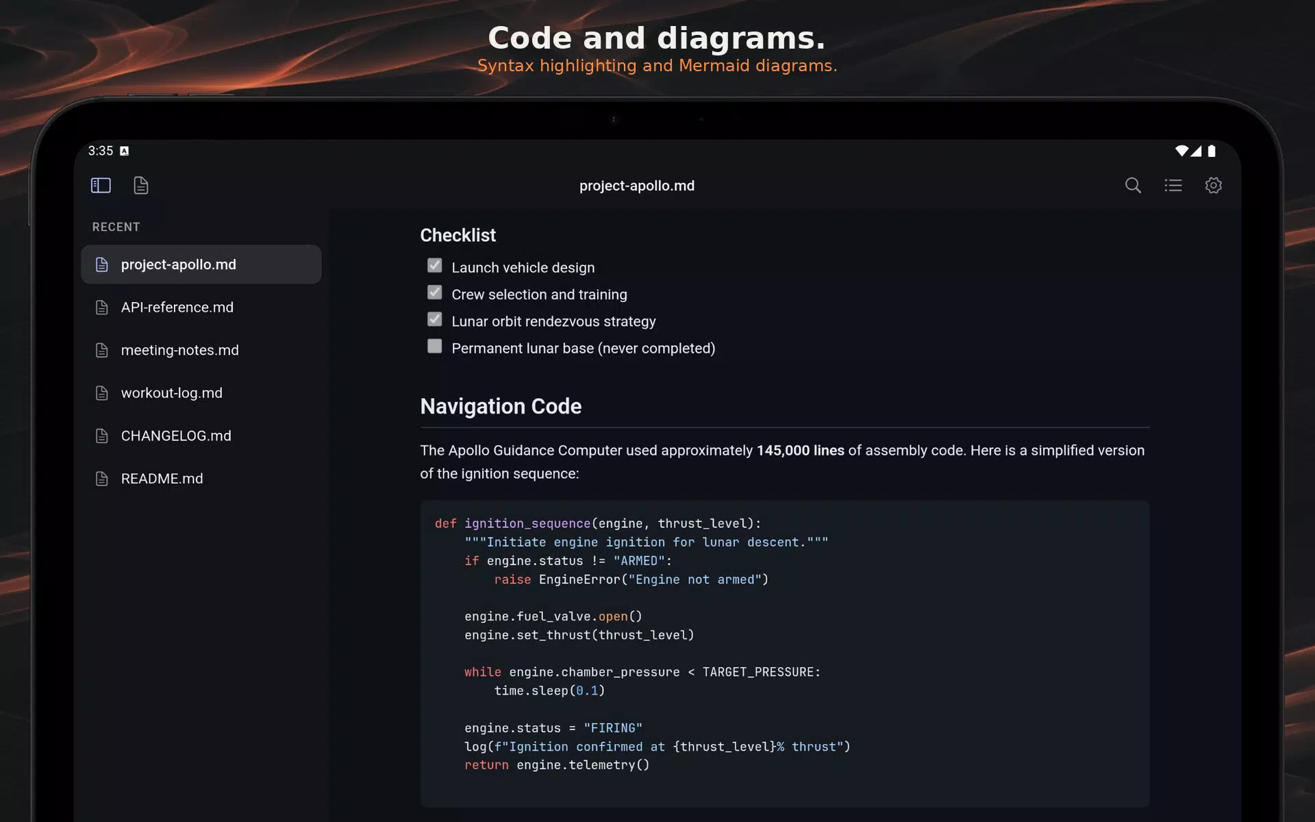Tap the Wi-Fi status icon

pyautogui.click(x=1181, y=151)
